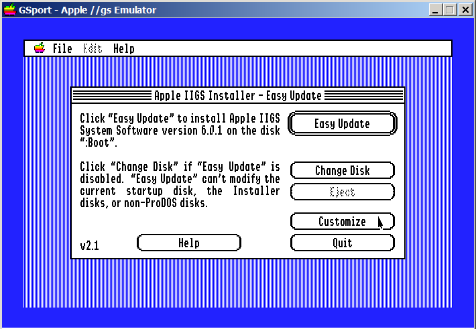Click the Change Disk explanation paragraph

click(179, 184)
